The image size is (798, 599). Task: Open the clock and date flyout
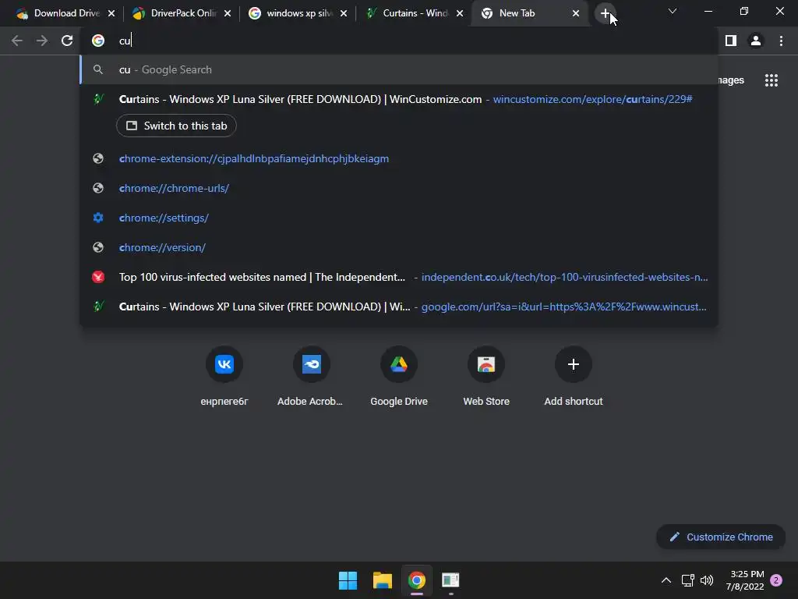[x=747, y=580]
